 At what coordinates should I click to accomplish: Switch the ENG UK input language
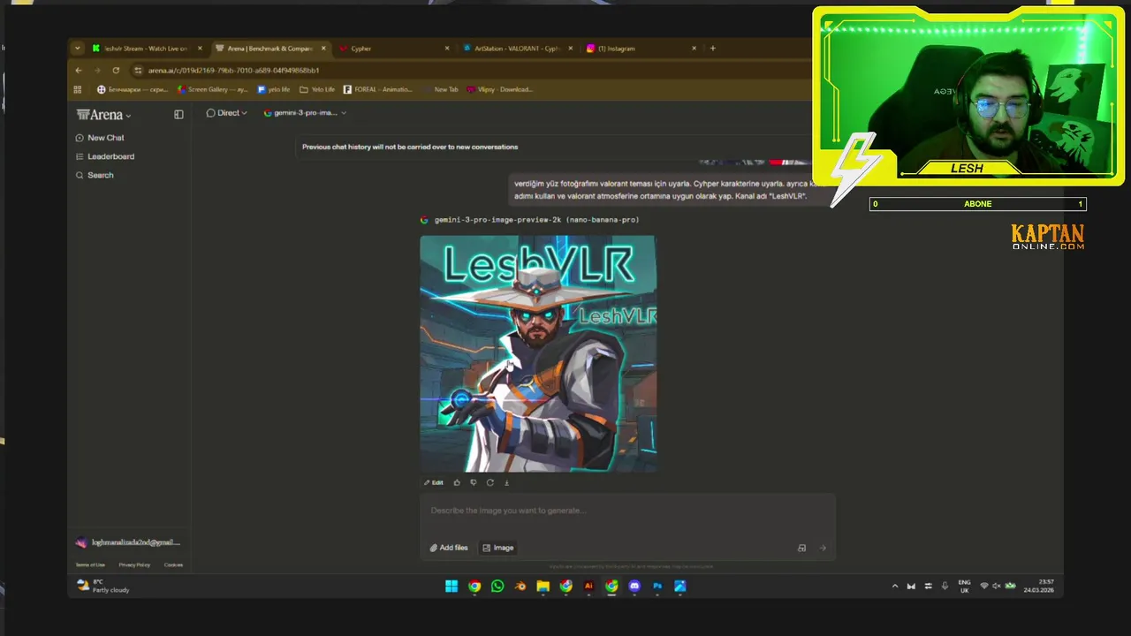pos(964,586)
